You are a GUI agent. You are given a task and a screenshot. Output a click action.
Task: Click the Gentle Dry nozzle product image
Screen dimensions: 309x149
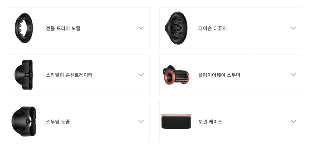pyautogui.click(x=24, y=28)
